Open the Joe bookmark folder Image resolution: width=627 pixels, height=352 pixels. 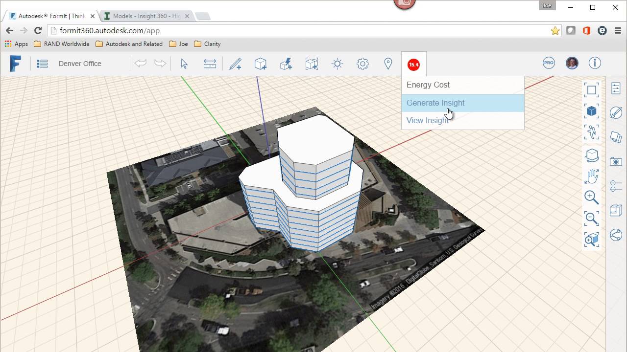coord(178,44)
